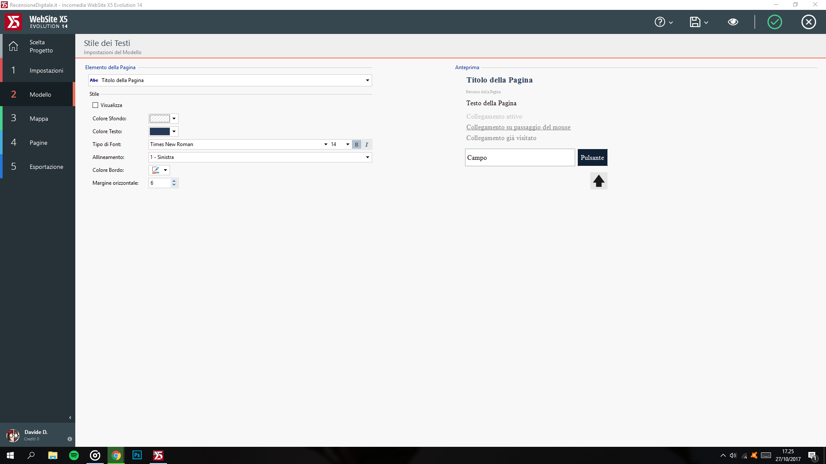The height and width of the screenshot is (464, 826).
Task: Show hidden system tray icons
Action: tap(723, 455)
